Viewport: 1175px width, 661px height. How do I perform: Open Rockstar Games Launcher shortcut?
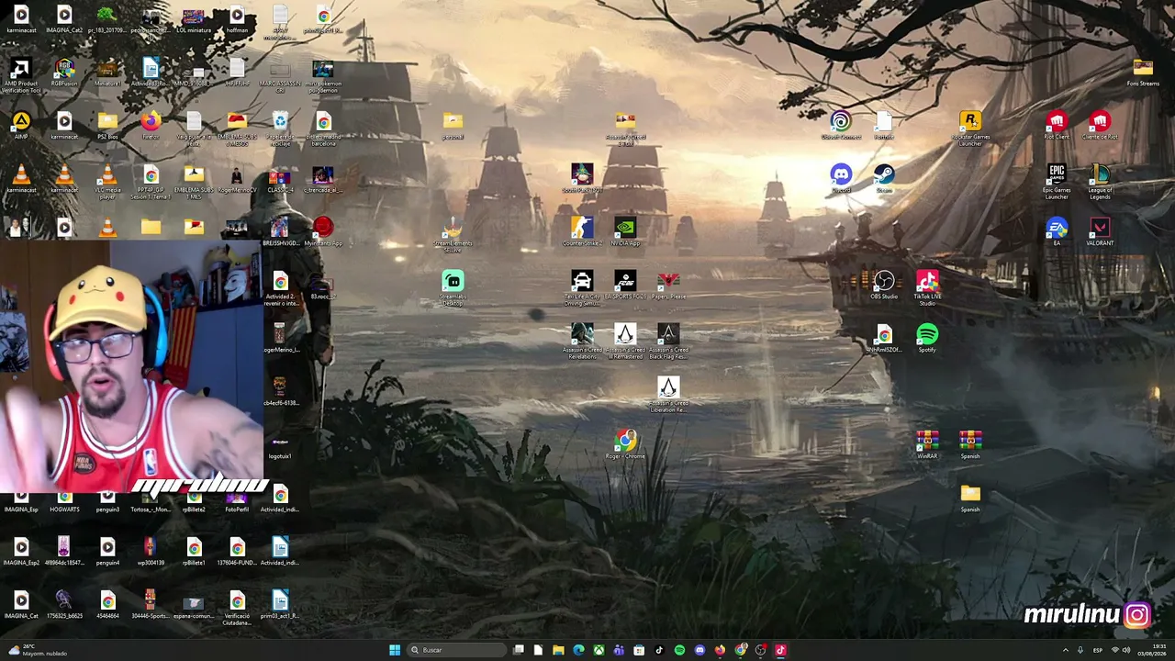970,129
